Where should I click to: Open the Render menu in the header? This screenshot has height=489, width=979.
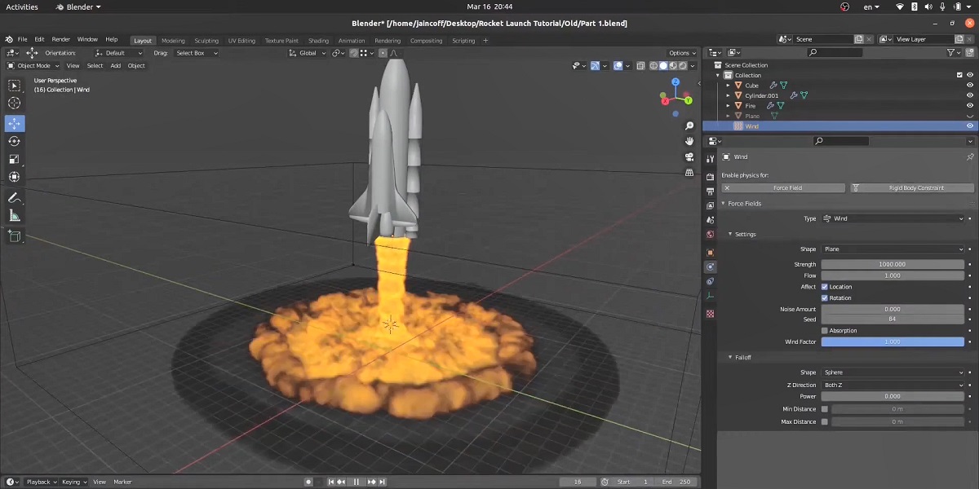coord(60,38)
